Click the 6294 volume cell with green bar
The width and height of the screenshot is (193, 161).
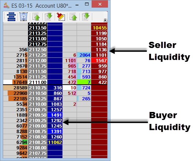pos(15,142)
